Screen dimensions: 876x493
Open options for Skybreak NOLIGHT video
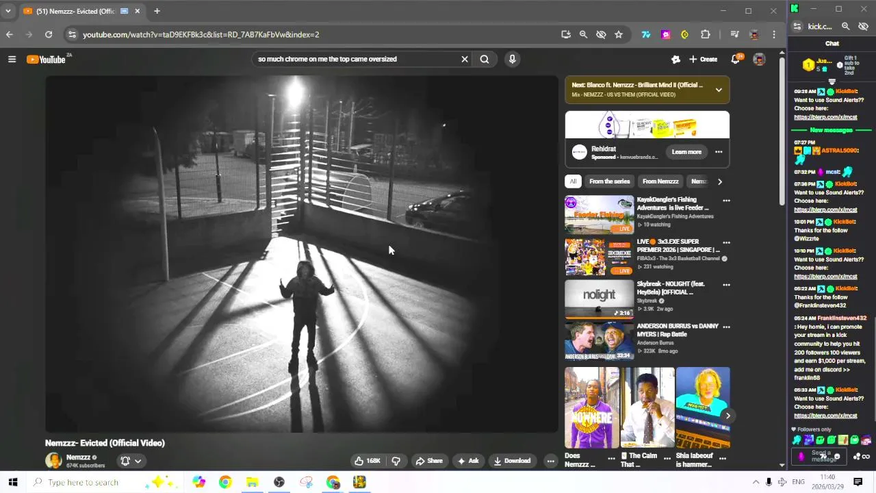(x=726, y=285)
